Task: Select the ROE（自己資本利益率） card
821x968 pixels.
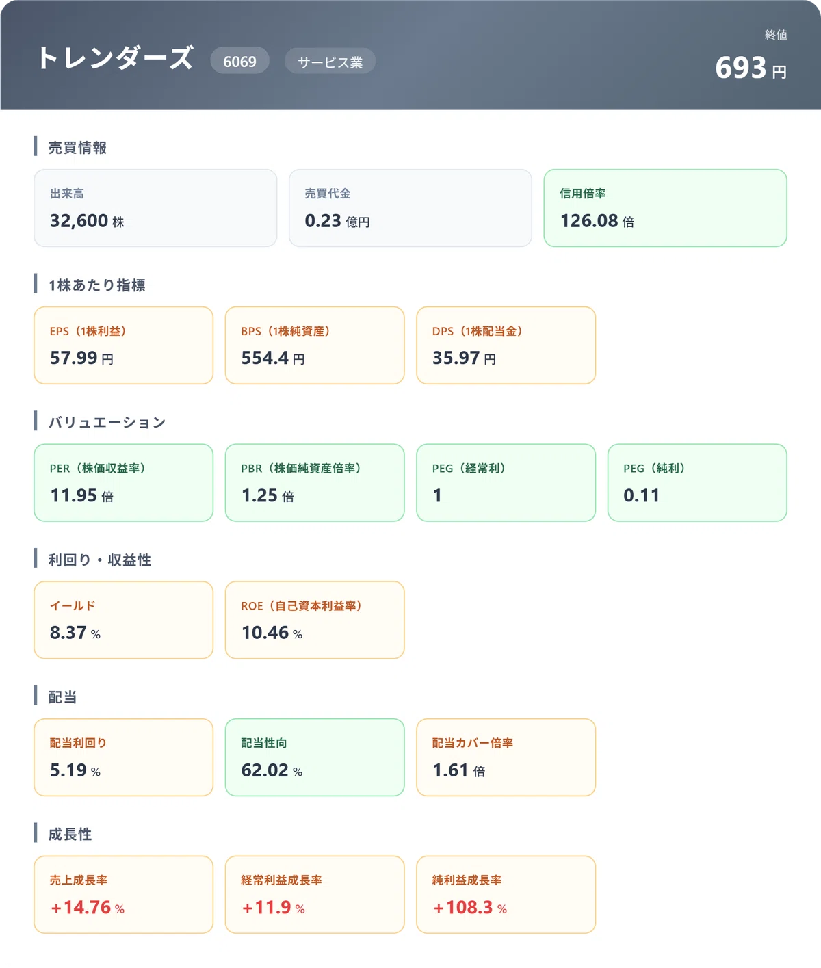Action: pos(315,620)
